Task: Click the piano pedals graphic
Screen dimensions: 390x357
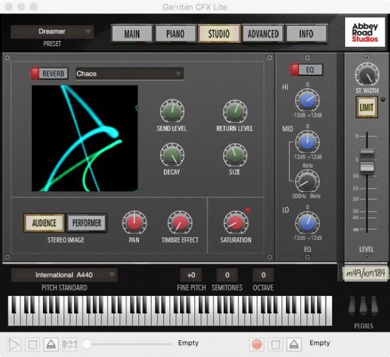Action: (363, 306)
